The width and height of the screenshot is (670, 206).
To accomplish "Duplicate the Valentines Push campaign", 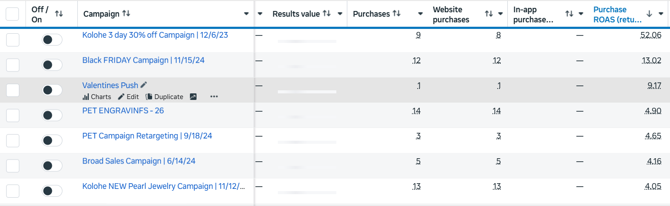I will coord(164,97).
